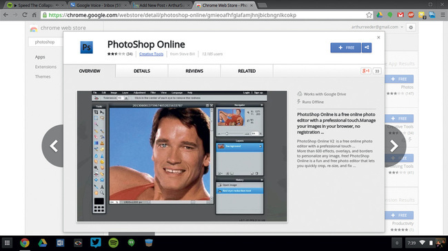Click the PhotoShop Online Ps app icon
448x251 pixels.
[87, 47]
